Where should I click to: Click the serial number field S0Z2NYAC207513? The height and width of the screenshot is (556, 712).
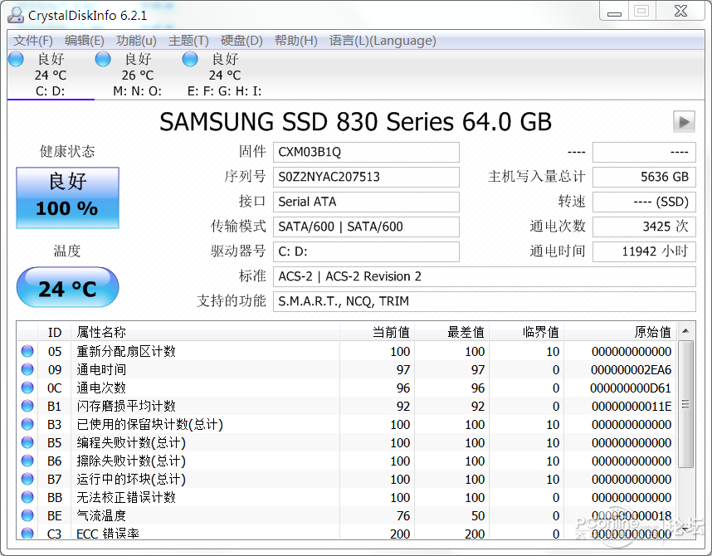point(366,177)
